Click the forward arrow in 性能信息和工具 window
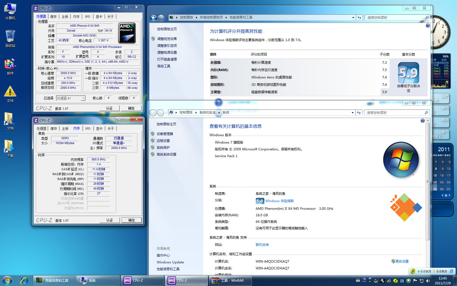This screenshot has height=286, width=457. click(x=161, y=18)
